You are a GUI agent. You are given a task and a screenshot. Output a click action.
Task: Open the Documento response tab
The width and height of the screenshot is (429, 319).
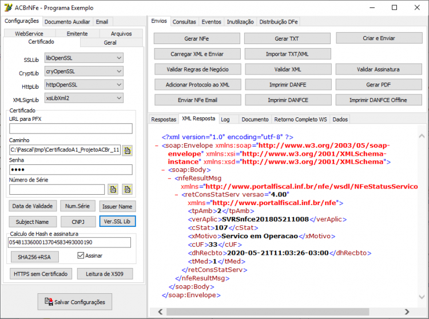255,119
